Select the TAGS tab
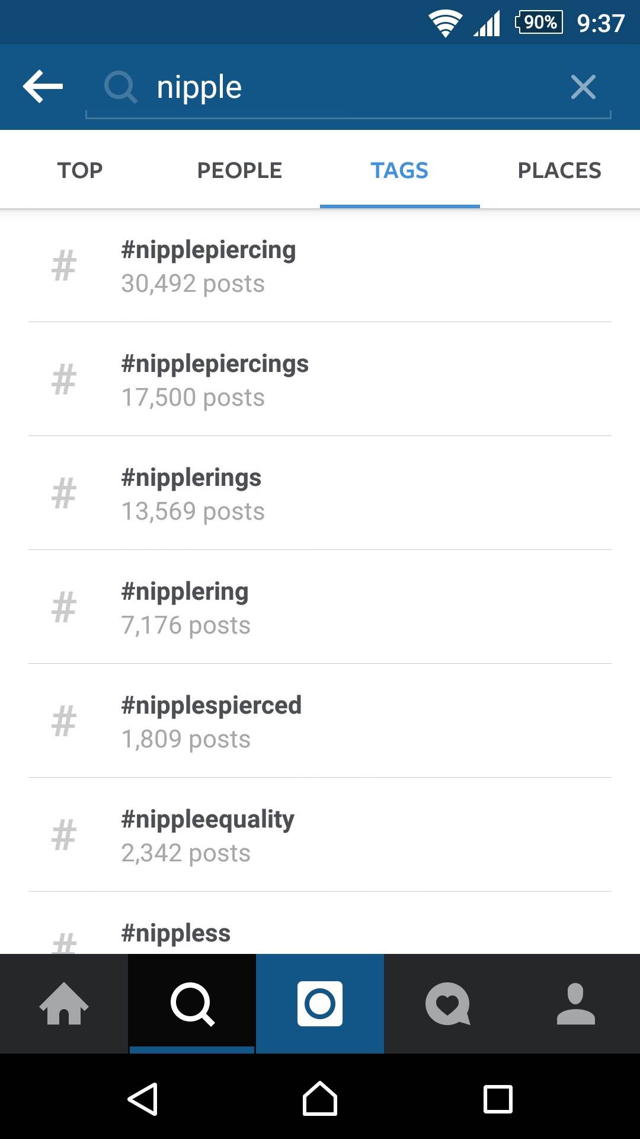The width and height of the screenshot is (640, 1139). 399,170
